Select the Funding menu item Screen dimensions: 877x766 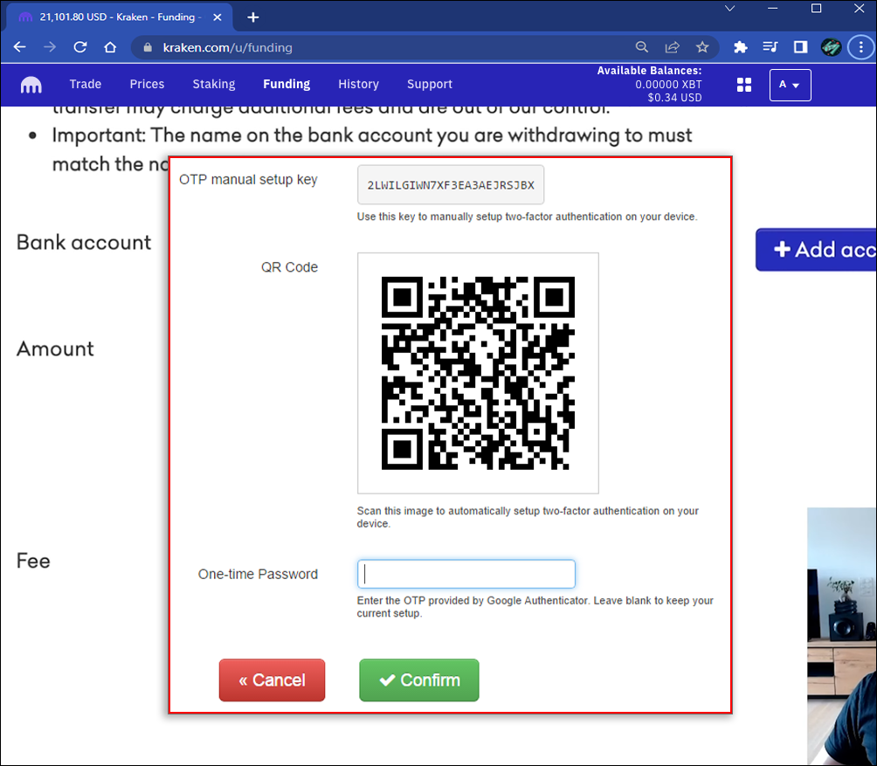[x=287, y=84]
